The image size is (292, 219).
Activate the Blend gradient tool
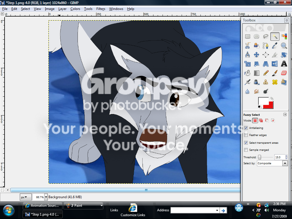pos(256,73)
